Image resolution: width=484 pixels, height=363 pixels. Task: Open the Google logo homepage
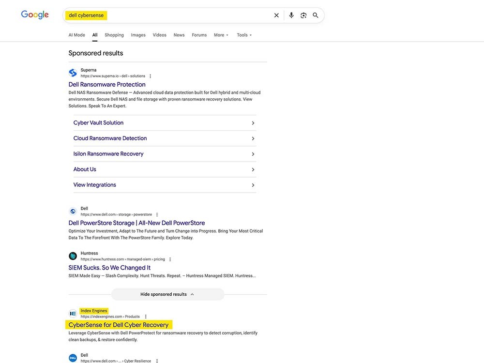(x=34, y=15)
